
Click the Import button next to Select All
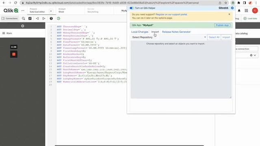click(x=226, y=37)
